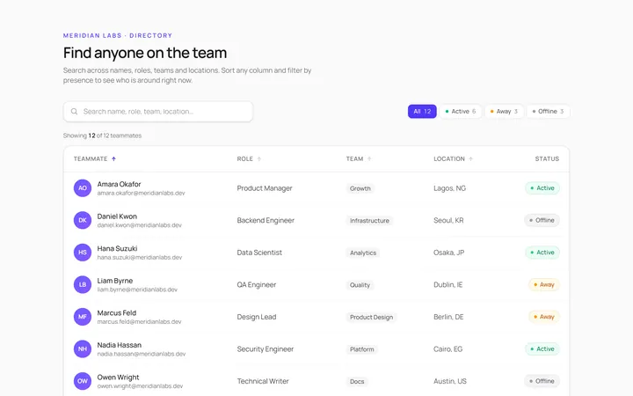Click the Cairo, EG location cell
This screenshot has height=396, width=633.
(448, 349)
